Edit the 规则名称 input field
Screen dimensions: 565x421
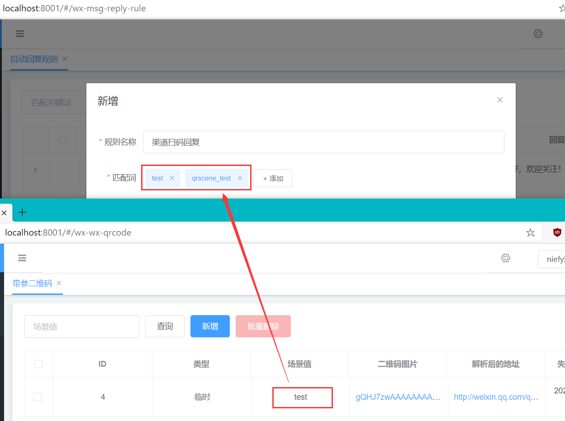323,142
